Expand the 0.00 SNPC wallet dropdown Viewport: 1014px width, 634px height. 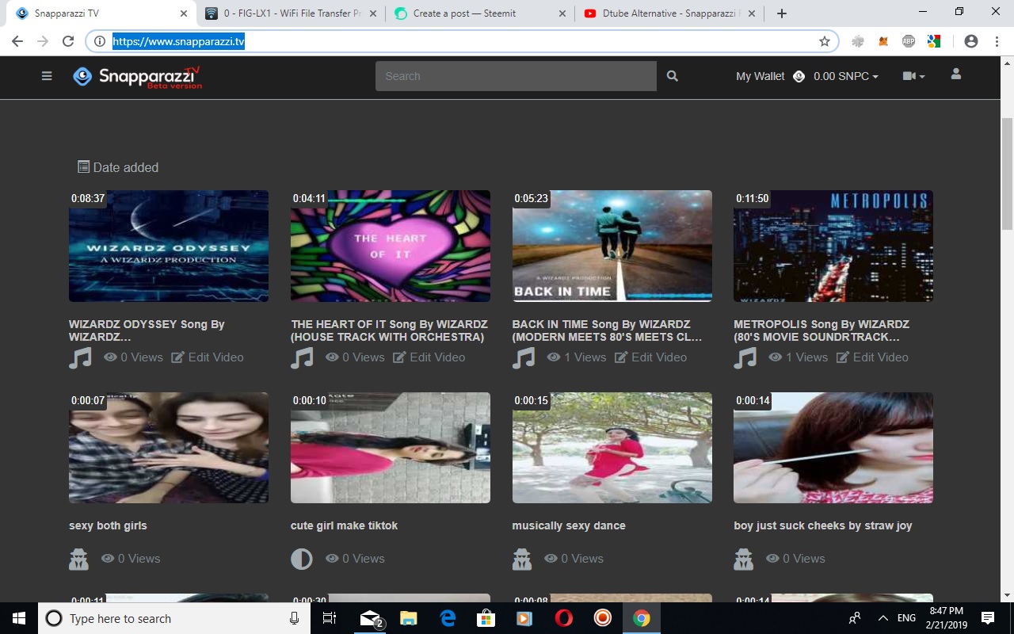[x=845, y=76]
